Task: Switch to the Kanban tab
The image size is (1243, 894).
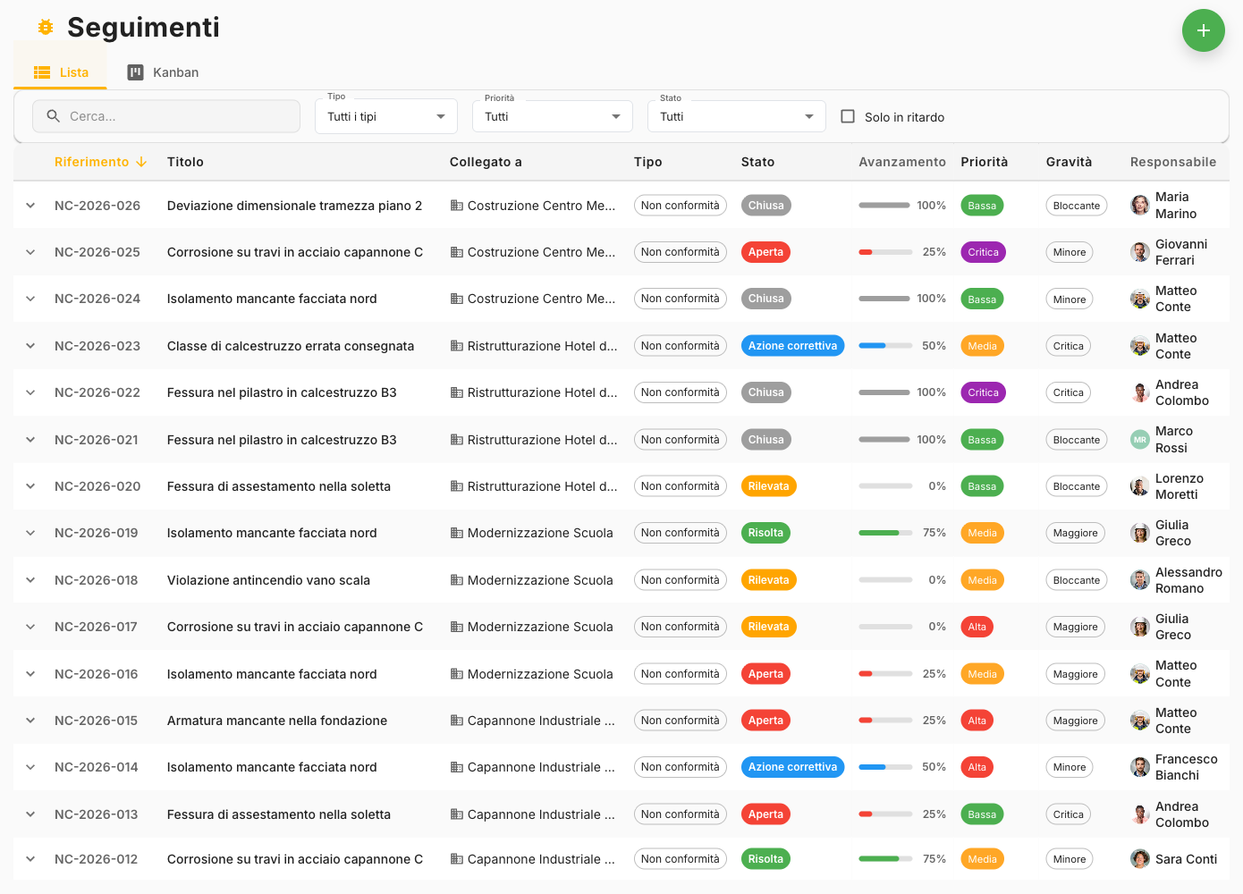Action: click(163, 72)
